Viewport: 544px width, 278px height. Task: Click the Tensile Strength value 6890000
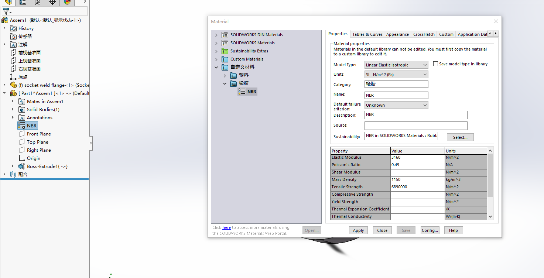[x=418, y=187]
